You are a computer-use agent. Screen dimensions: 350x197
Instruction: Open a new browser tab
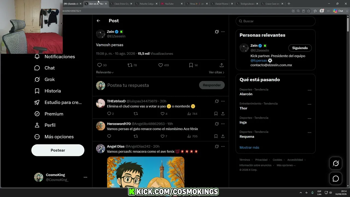(x=289, y=4)
